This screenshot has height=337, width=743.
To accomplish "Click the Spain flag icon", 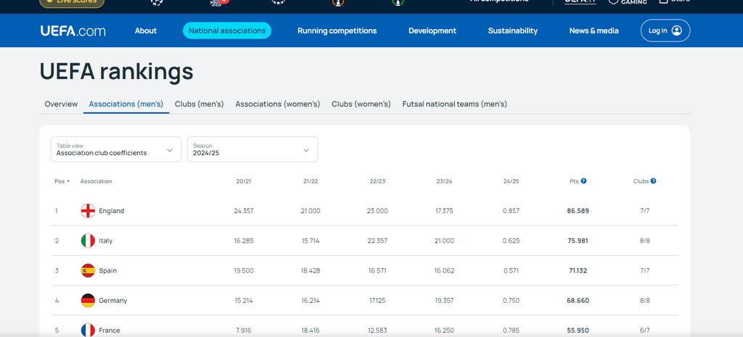I will coord(88,270).
